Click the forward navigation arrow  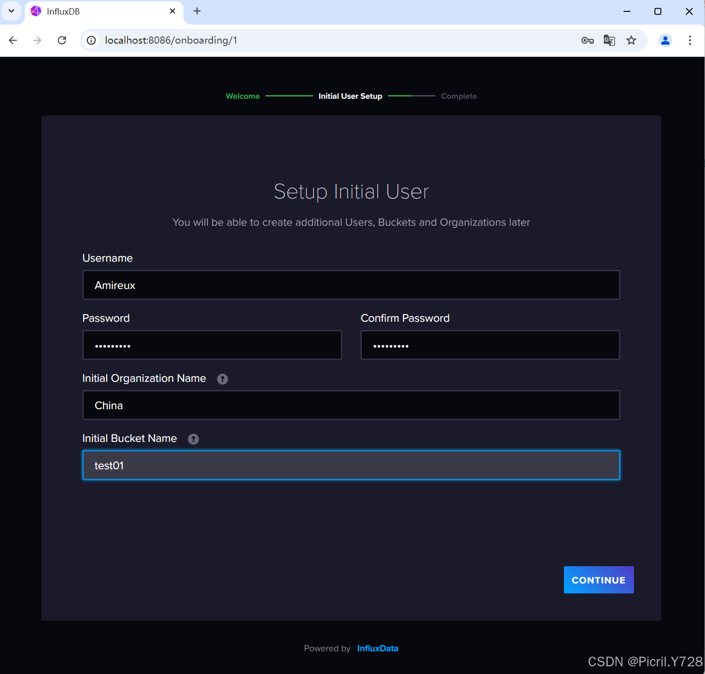tap(37, 40)
